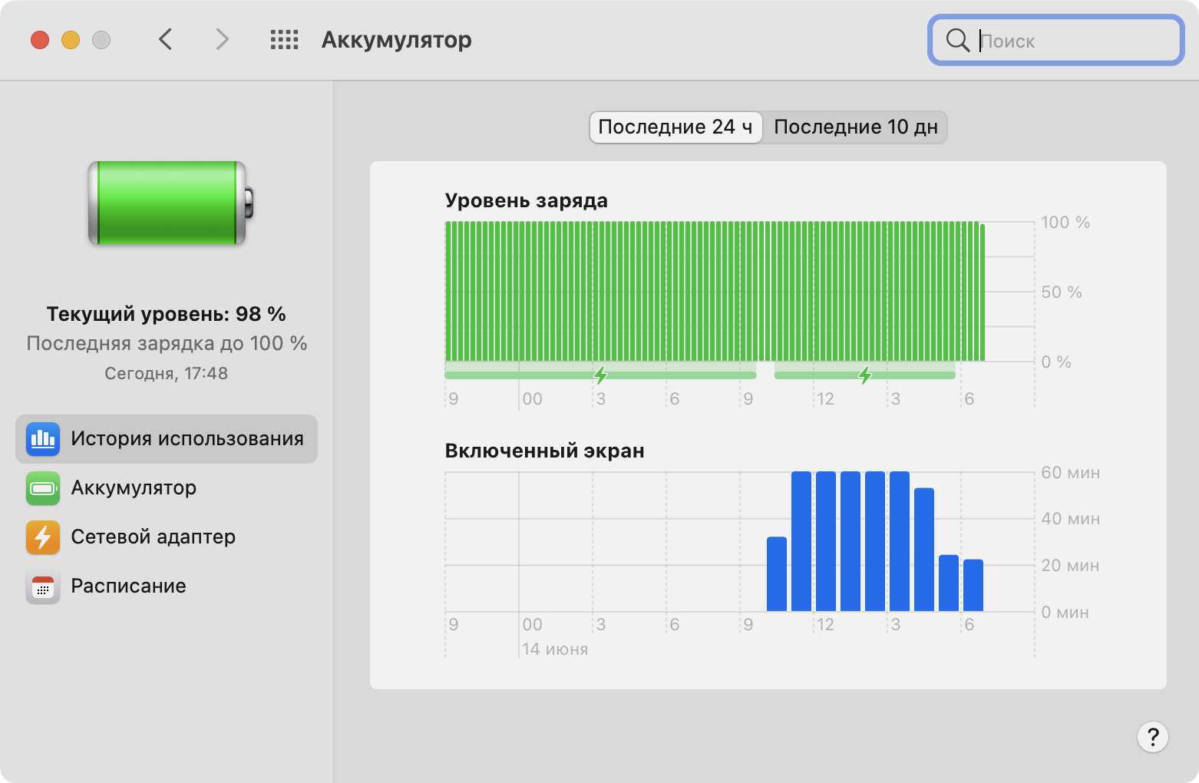
Task: Open the Аккумулятор sidebar section
Action: (134, 488)
